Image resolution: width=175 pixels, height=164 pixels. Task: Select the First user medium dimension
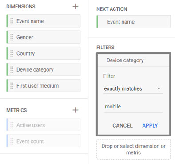pos(44,86)
